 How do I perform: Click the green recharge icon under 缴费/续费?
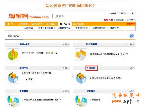click(x=13, y=54)
